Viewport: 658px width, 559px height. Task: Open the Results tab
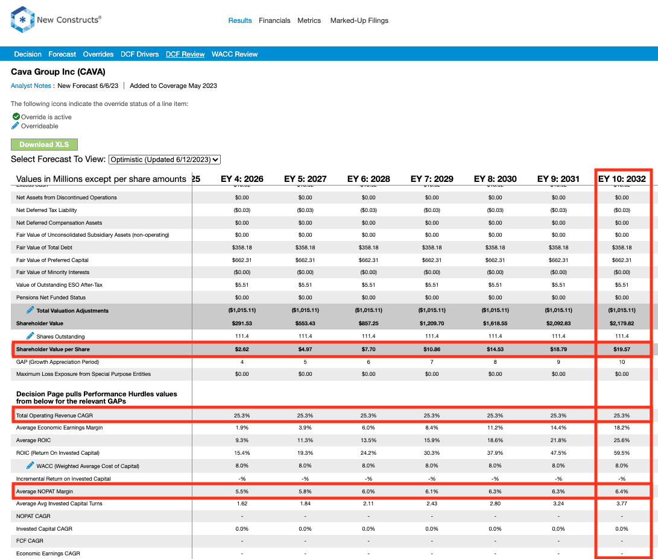point(240,20)
